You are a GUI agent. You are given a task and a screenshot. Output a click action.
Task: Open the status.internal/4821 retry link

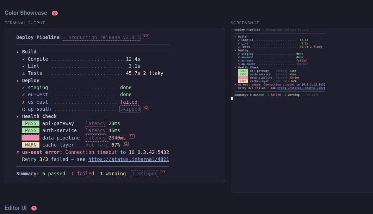(x=129, y=159)
